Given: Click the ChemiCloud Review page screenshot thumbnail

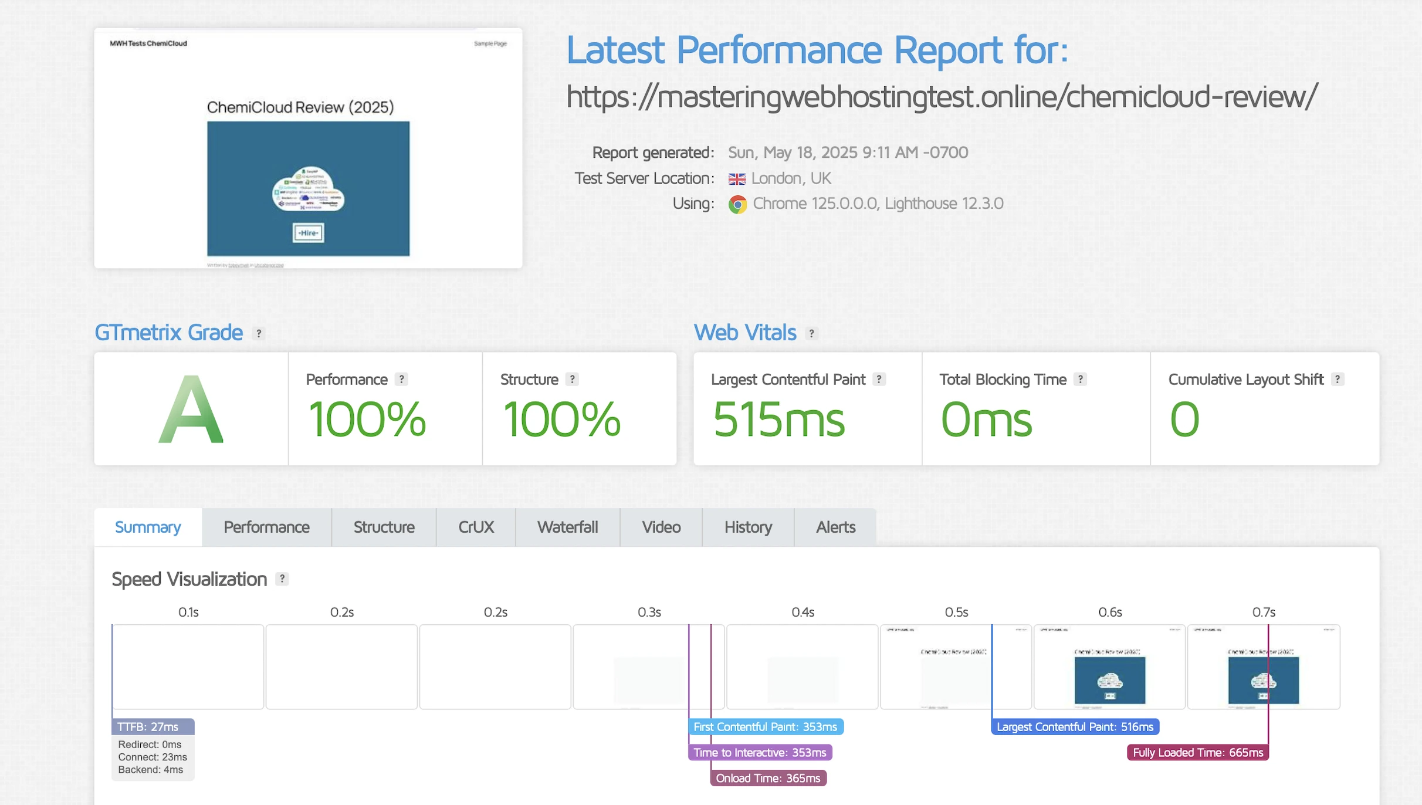Looking at the screenshot, I should pos(308,148).
